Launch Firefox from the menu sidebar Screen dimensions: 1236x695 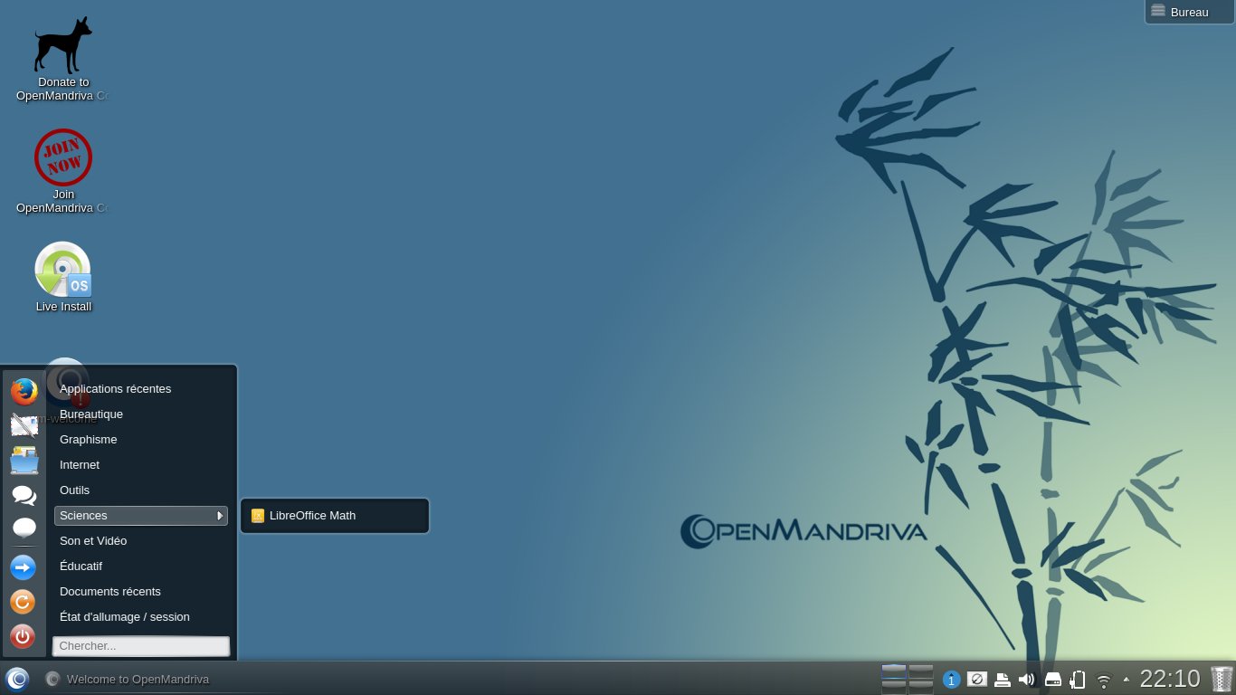[24, 392]
